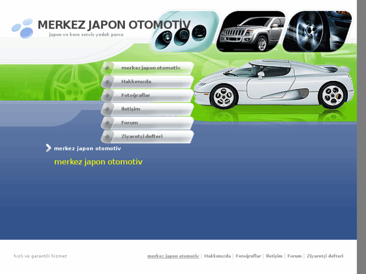Screen dimensions: 366x274
Task: Click the headlights photo thumbnail
Action: point(185,32)
